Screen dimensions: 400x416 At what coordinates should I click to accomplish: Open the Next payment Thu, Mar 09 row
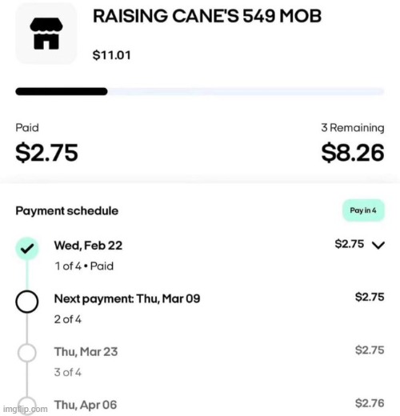coord(200,308)
